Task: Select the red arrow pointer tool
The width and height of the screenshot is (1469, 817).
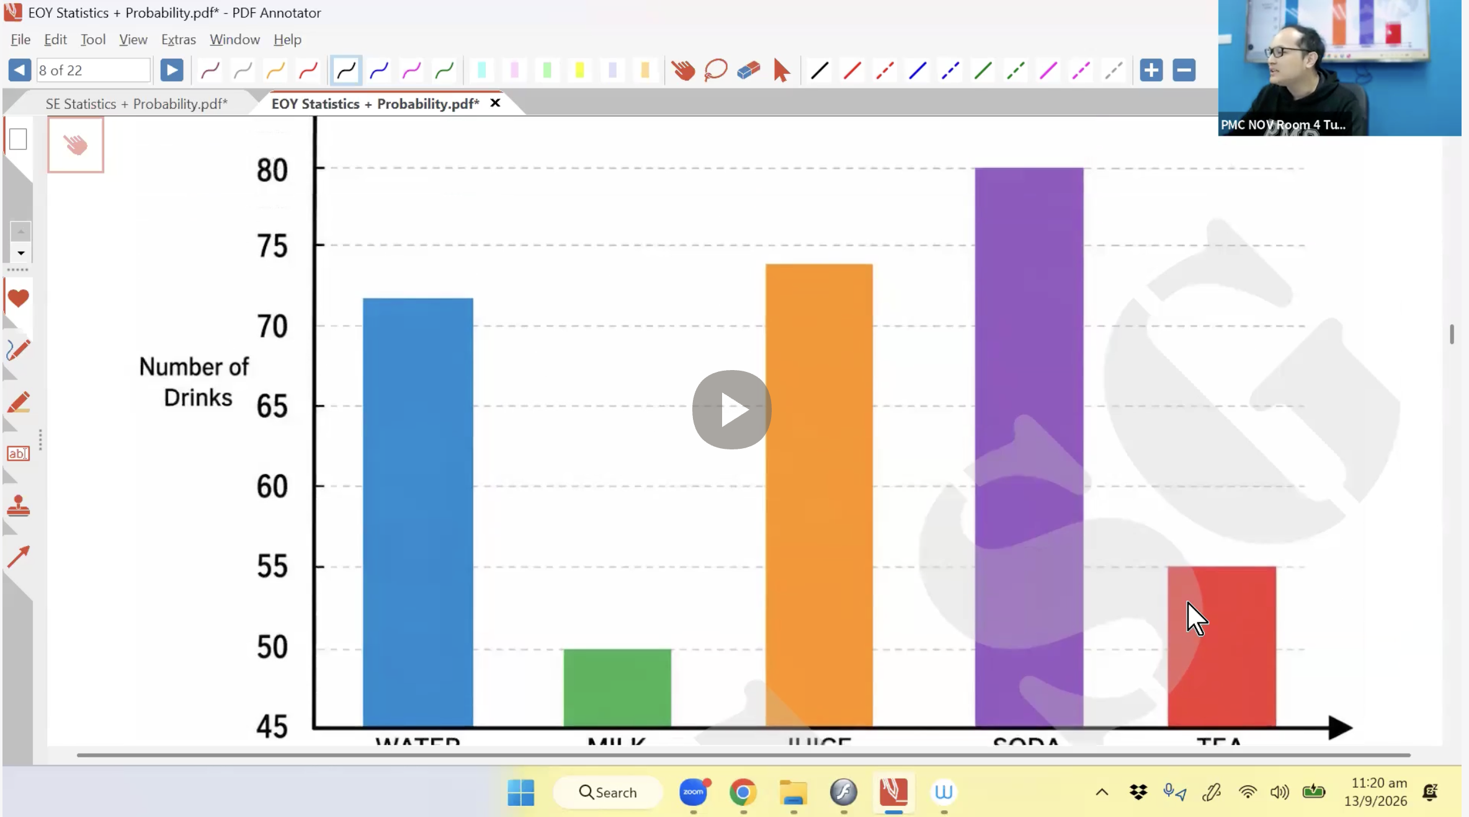Action: tap(782, 70)
